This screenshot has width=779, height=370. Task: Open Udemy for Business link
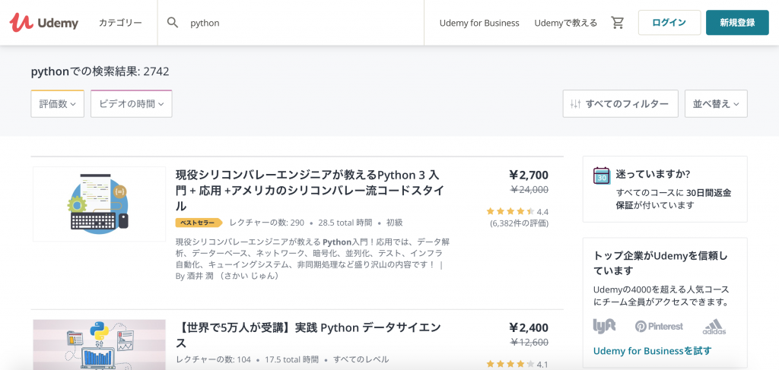479,23
